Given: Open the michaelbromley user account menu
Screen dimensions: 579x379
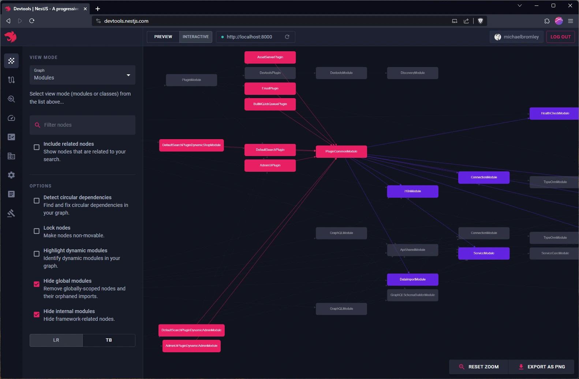Looking at the screenshot, I should point(516,37).
